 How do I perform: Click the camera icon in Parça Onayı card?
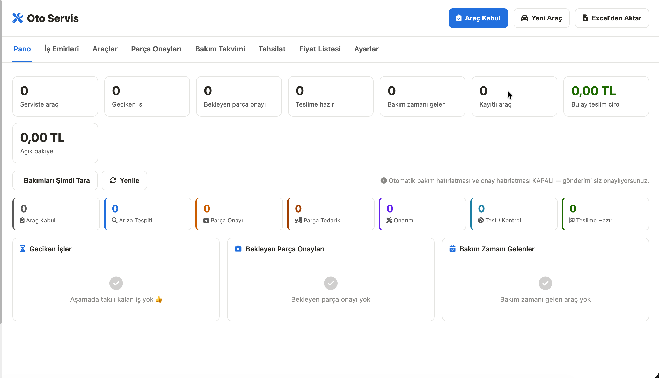pyautogui.click(x=206, y=220)
